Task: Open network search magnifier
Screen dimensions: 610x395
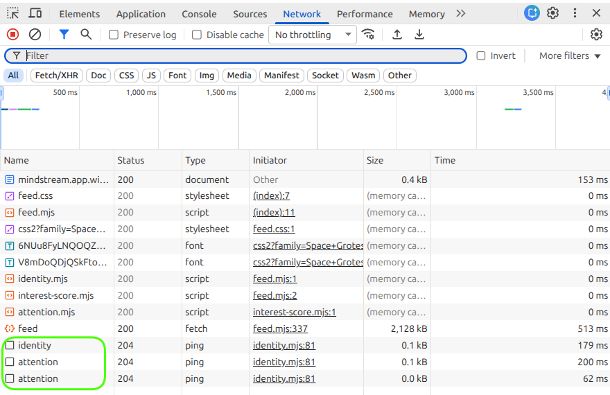Action: (x=86, y=35)
